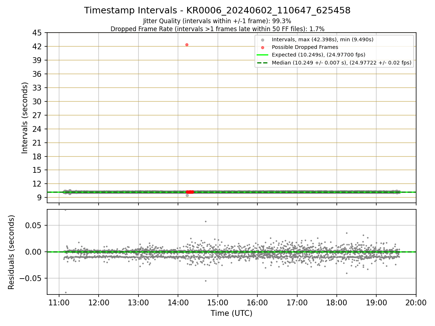The width and height of the screenshot is (435, 326).
Task: Click the red dropped-frames cluster near 14:15
Action: click(190, 192)
